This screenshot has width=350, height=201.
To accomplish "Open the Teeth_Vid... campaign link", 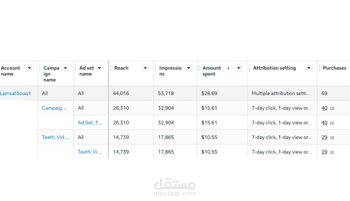I will click(55, 137).
